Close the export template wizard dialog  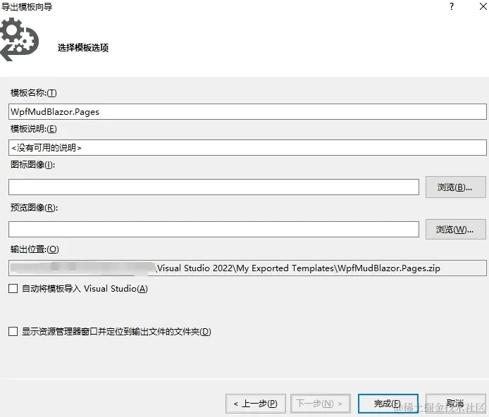483,6
